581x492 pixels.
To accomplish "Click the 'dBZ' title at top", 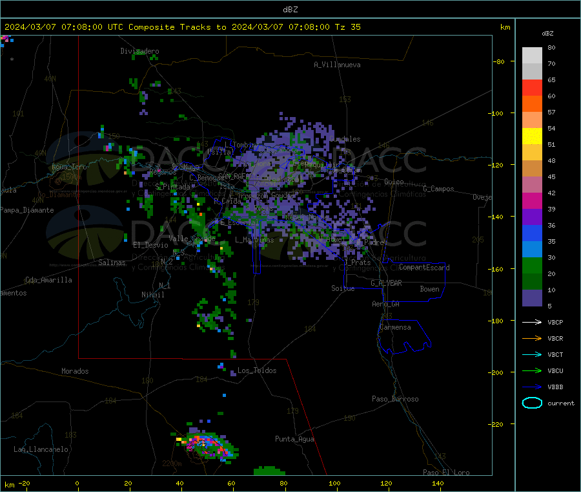I will 290,10.
